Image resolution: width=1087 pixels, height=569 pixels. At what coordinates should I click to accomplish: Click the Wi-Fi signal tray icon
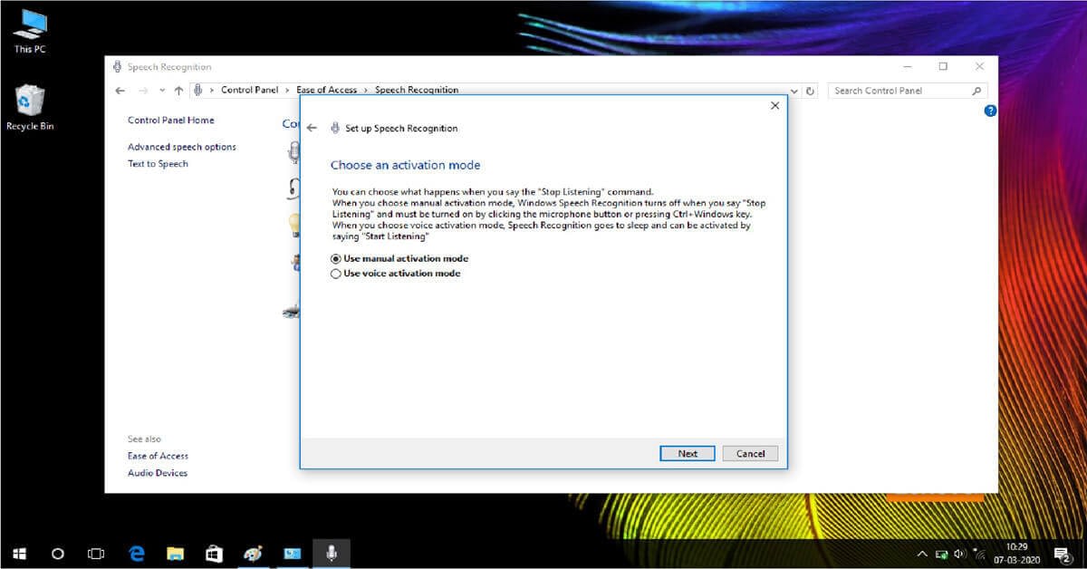pyautogui.click(x=980, y=554)
